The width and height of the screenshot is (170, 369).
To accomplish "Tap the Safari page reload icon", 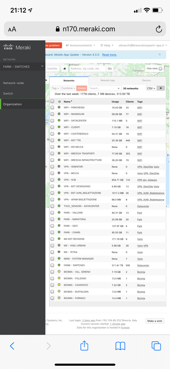I will 159,29.
